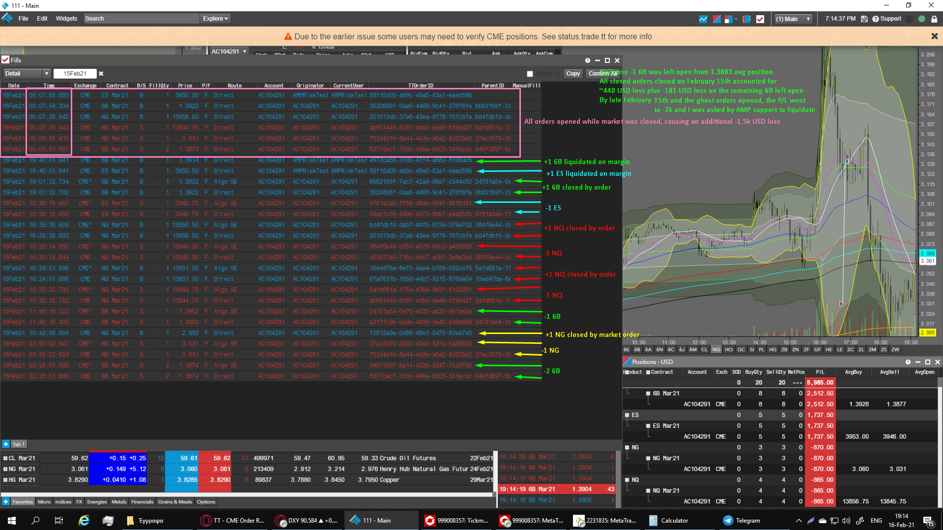Switch to the Grains & Meats tab

175,502
